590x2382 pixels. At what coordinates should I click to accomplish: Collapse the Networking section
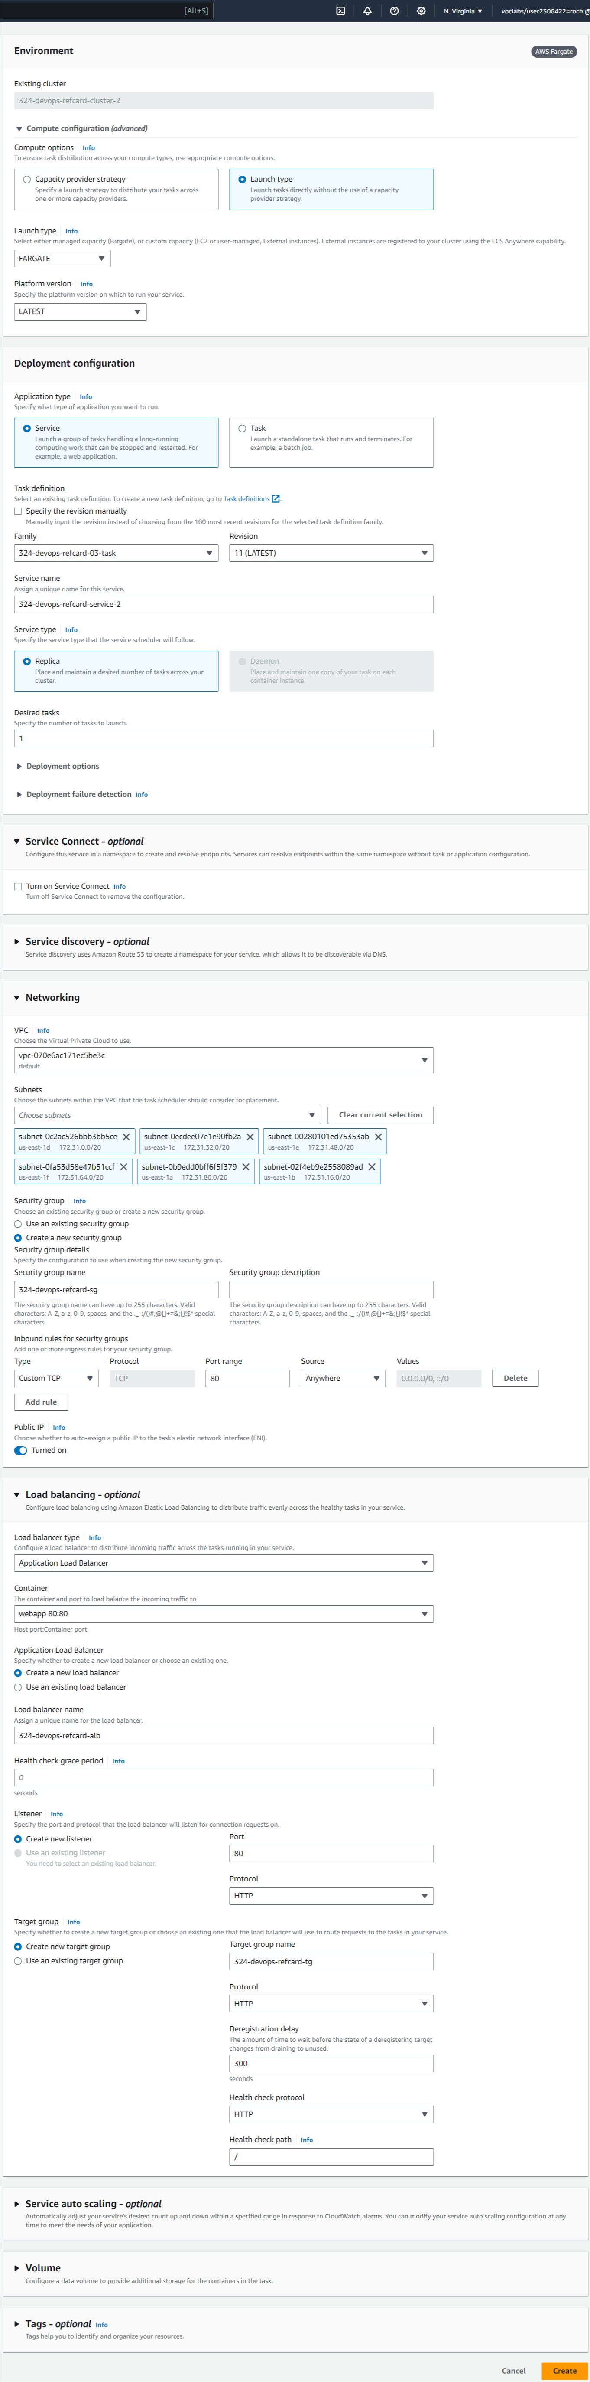pos(46,997)
